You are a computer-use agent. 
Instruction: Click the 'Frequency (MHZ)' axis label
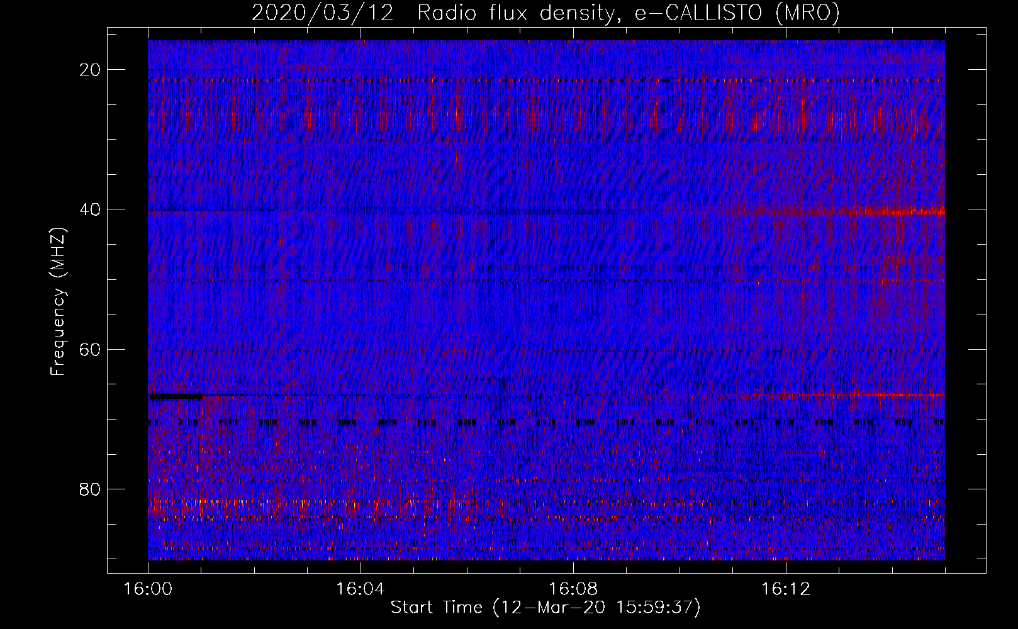click(58, 302)
